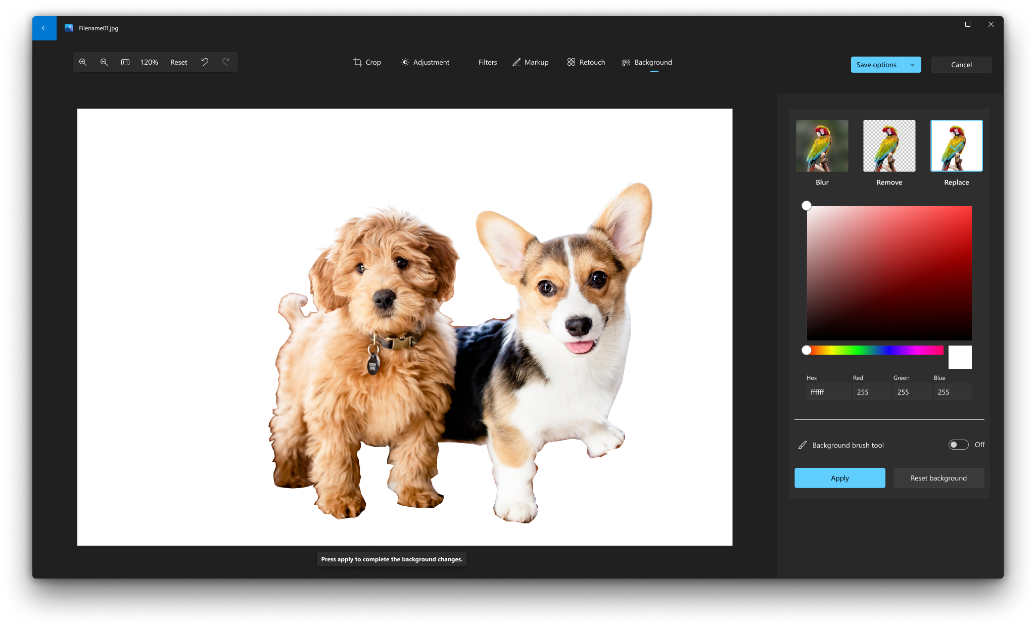Select the Crop tool

tap(367, 62)
